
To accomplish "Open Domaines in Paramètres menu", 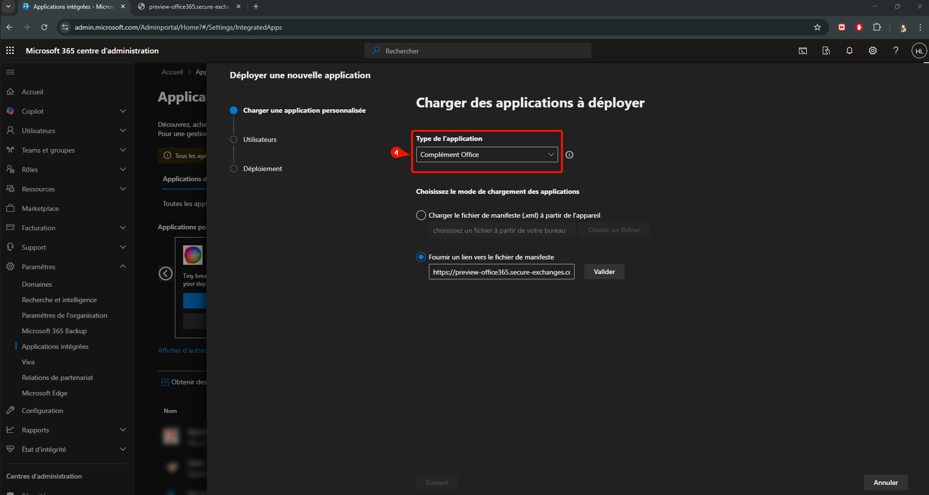I will [x=37, y=285].
